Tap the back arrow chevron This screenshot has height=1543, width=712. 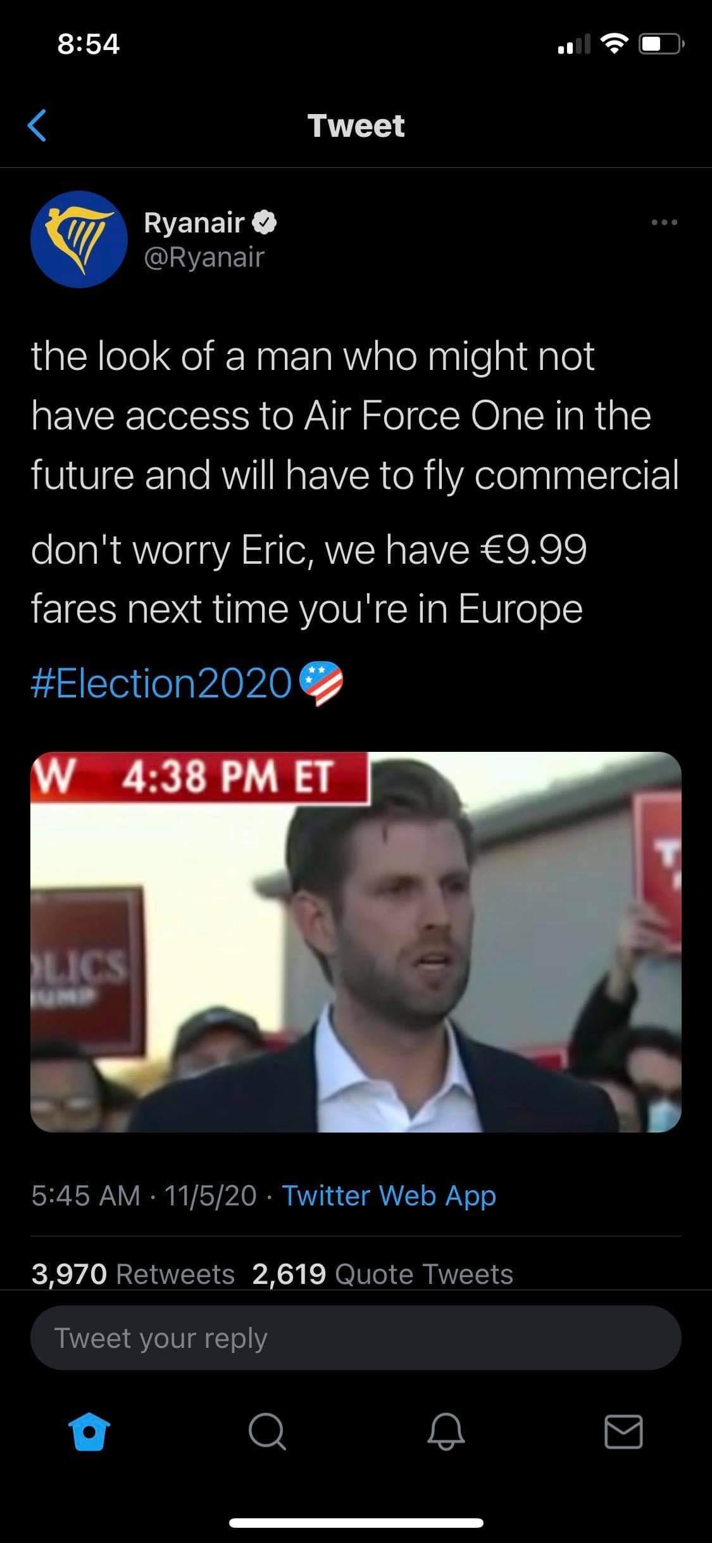[x=37, y=125]
